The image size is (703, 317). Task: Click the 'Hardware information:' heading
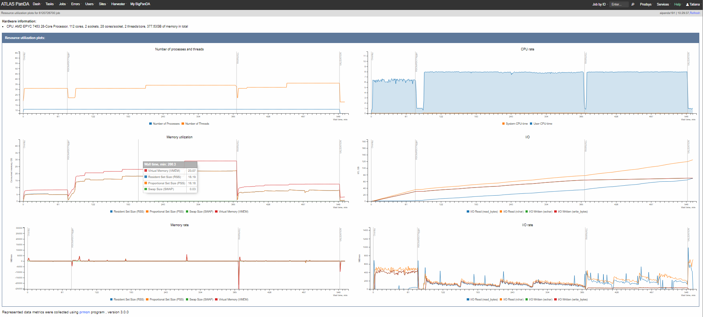pos(19,21)
